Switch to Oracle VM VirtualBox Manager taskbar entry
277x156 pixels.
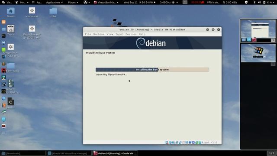(69, 153)
